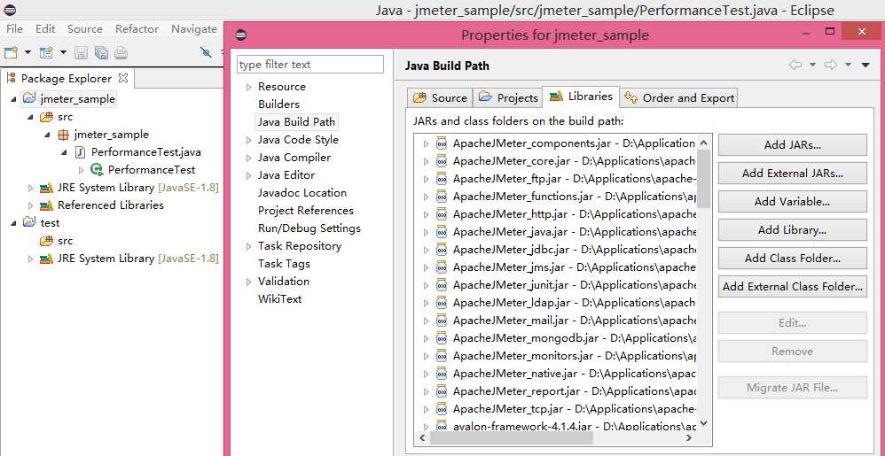Click the Add JARs... button
885x456 pixels.
click(793, 145)
